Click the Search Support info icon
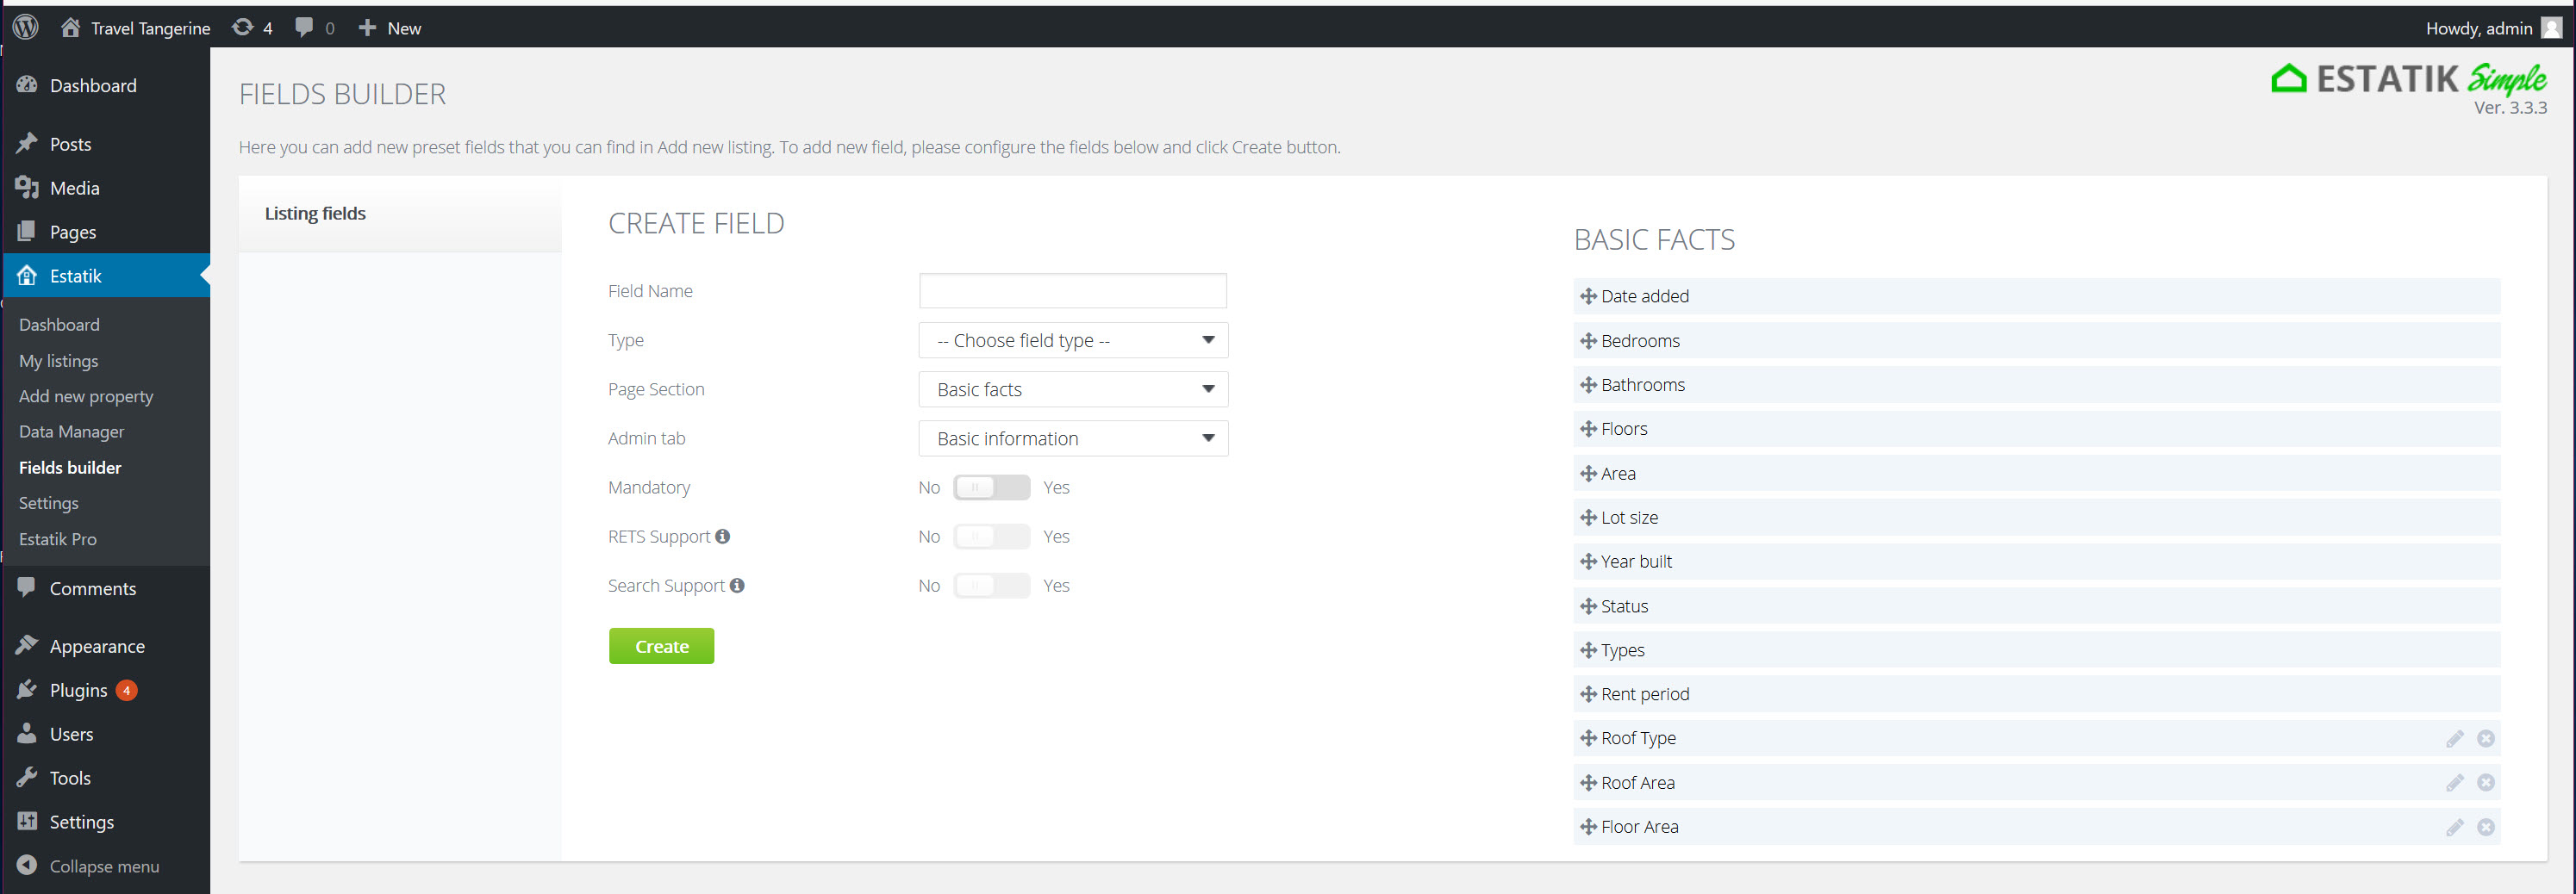2576x894 pixels. pos(737,586)
